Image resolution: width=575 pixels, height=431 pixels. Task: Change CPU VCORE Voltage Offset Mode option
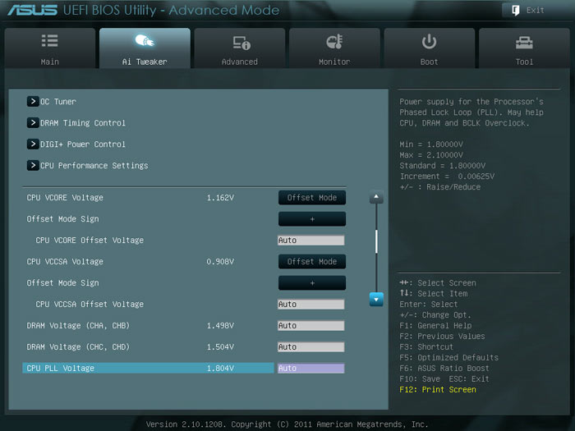[311, 198]
